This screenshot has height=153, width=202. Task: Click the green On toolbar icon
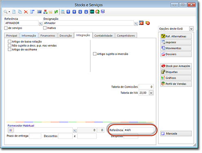click(x=92, y=12)
